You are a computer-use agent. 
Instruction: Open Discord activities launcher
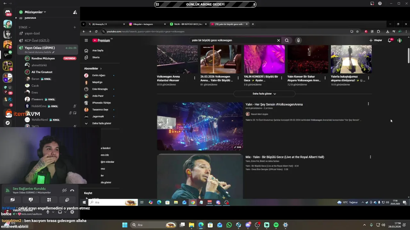click(49, 200)
